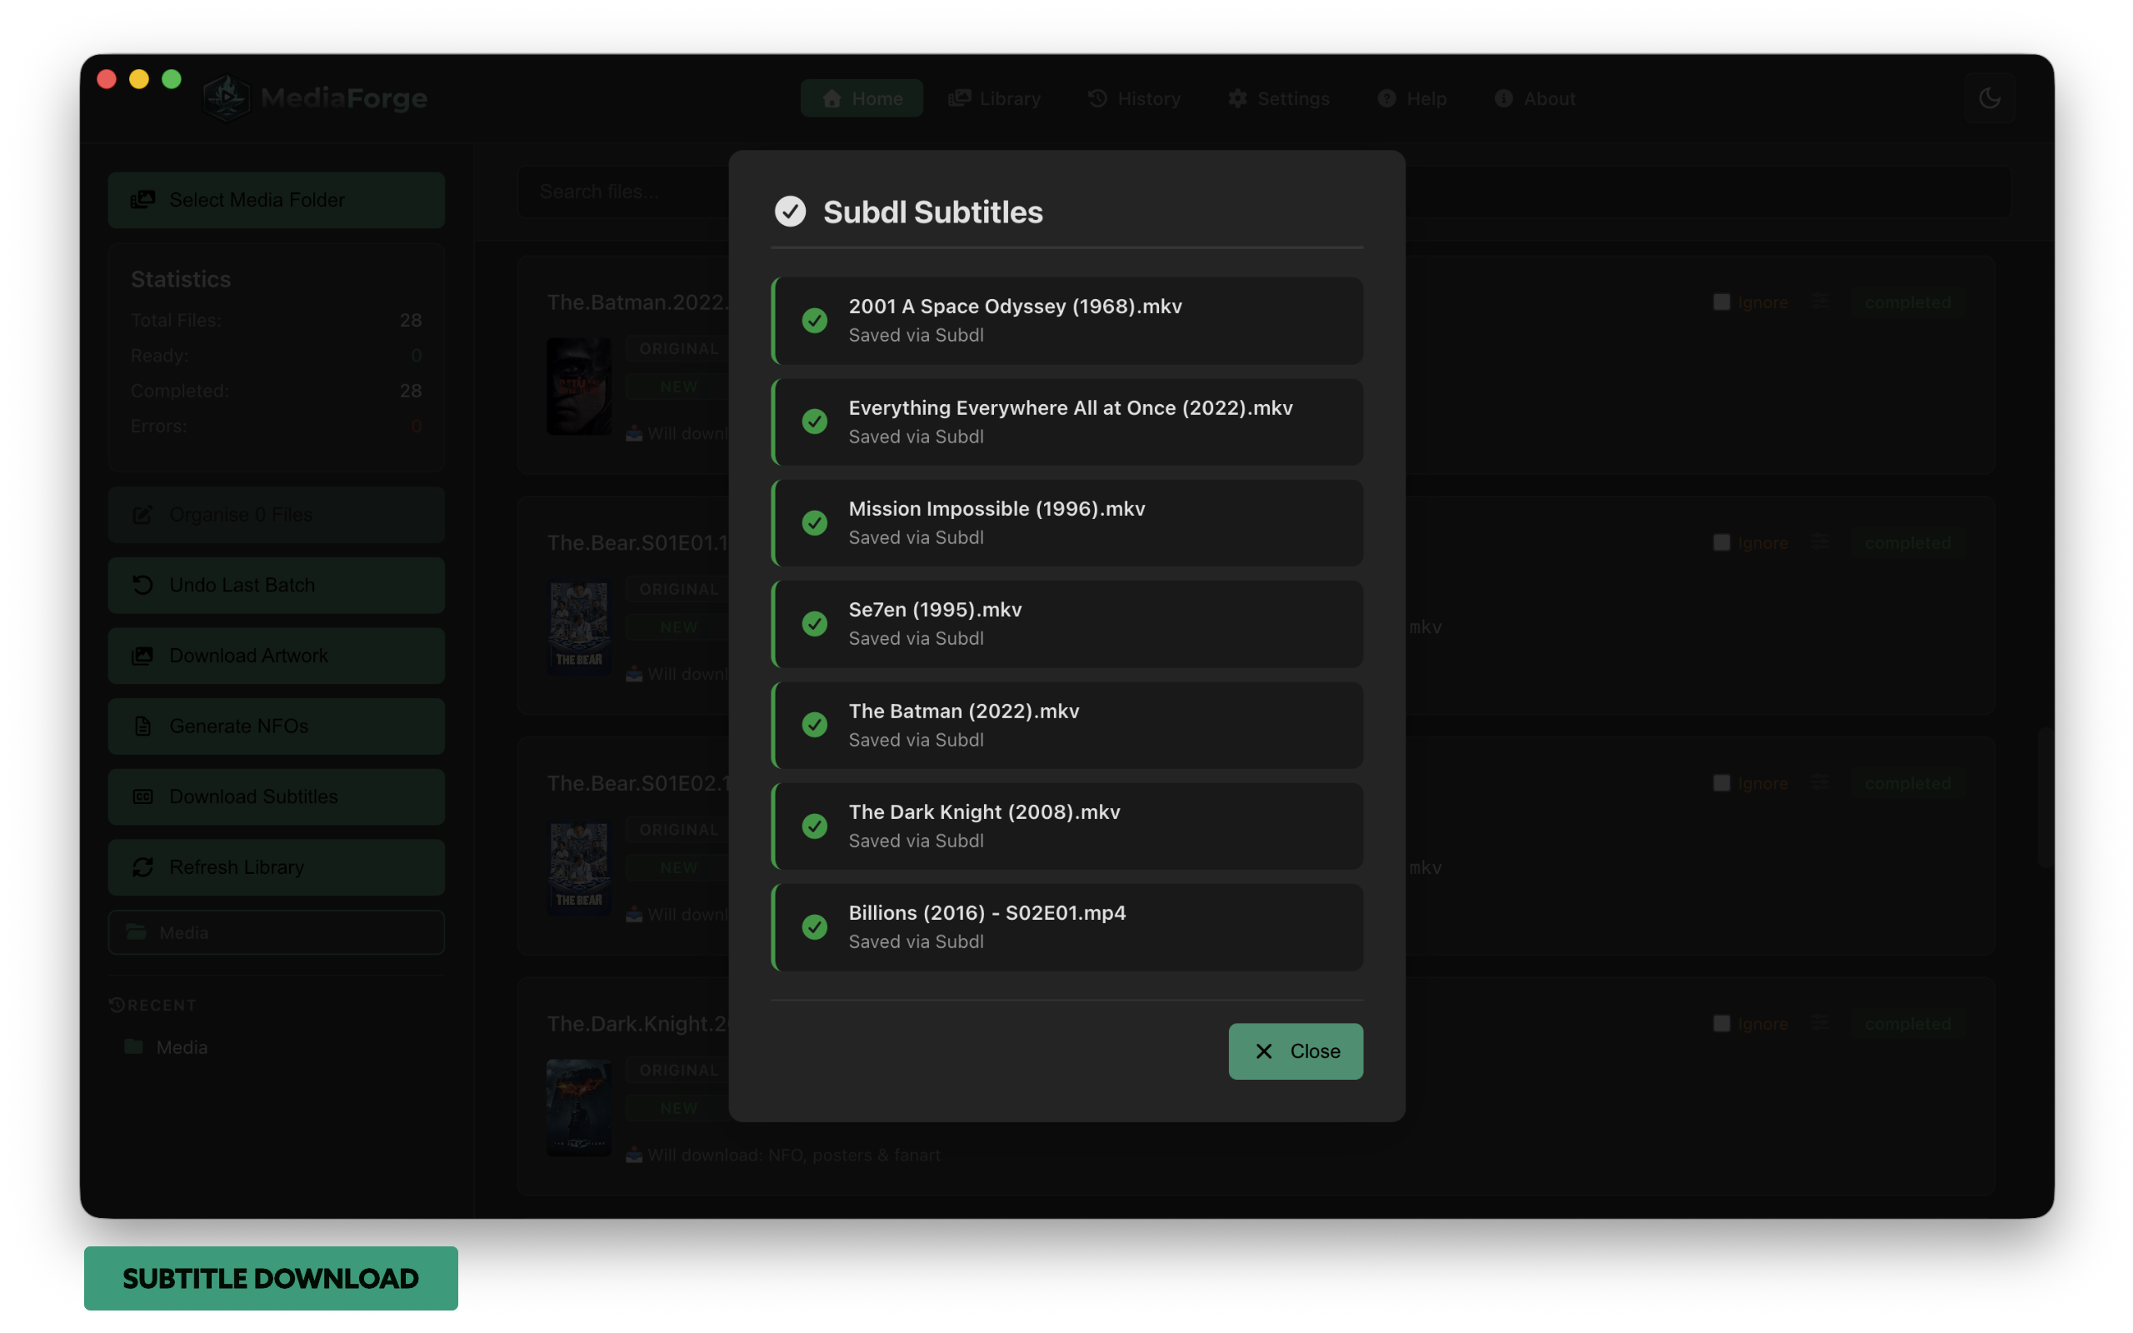This screenshot has width=2133, height=1333.
Task: Select the Se7en (1995).mkv filename
Action: coord(934,609)
